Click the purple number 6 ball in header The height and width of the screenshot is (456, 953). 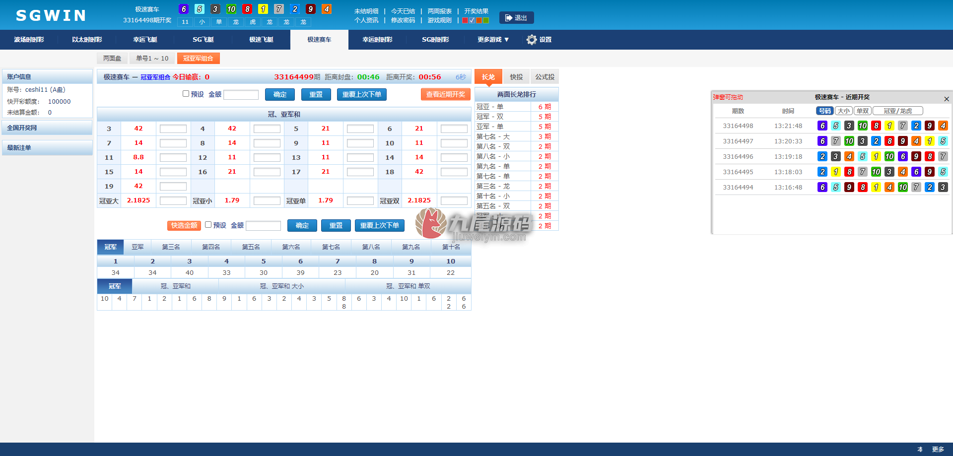(x=184, y=9)
